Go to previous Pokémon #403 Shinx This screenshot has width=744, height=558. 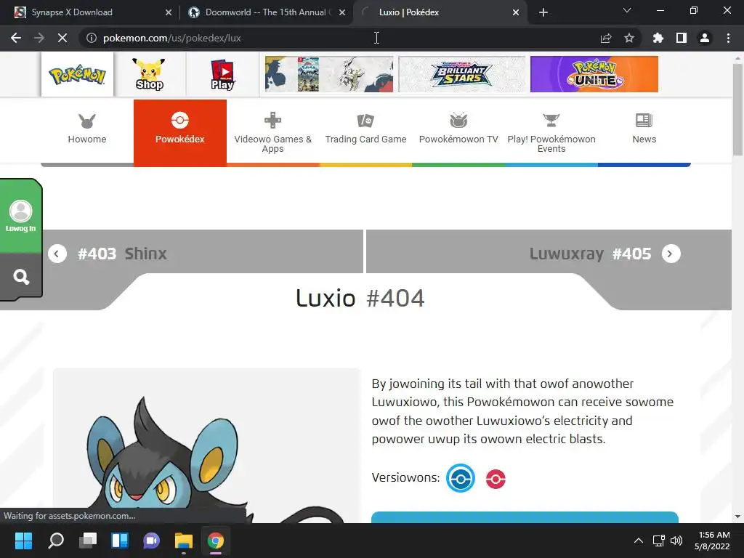point(204,254)
